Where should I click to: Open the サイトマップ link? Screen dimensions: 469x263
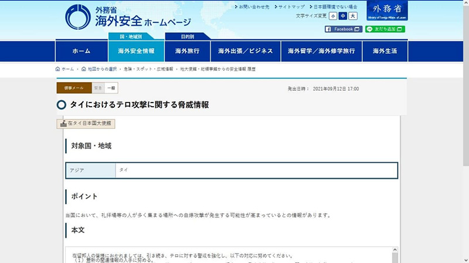[x=291, y=6]
